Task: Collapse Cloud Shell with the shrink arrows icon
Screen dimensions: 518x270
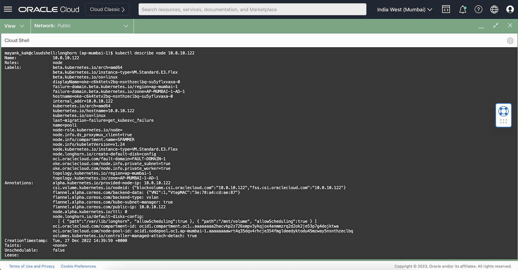Action: coord(496,26)
